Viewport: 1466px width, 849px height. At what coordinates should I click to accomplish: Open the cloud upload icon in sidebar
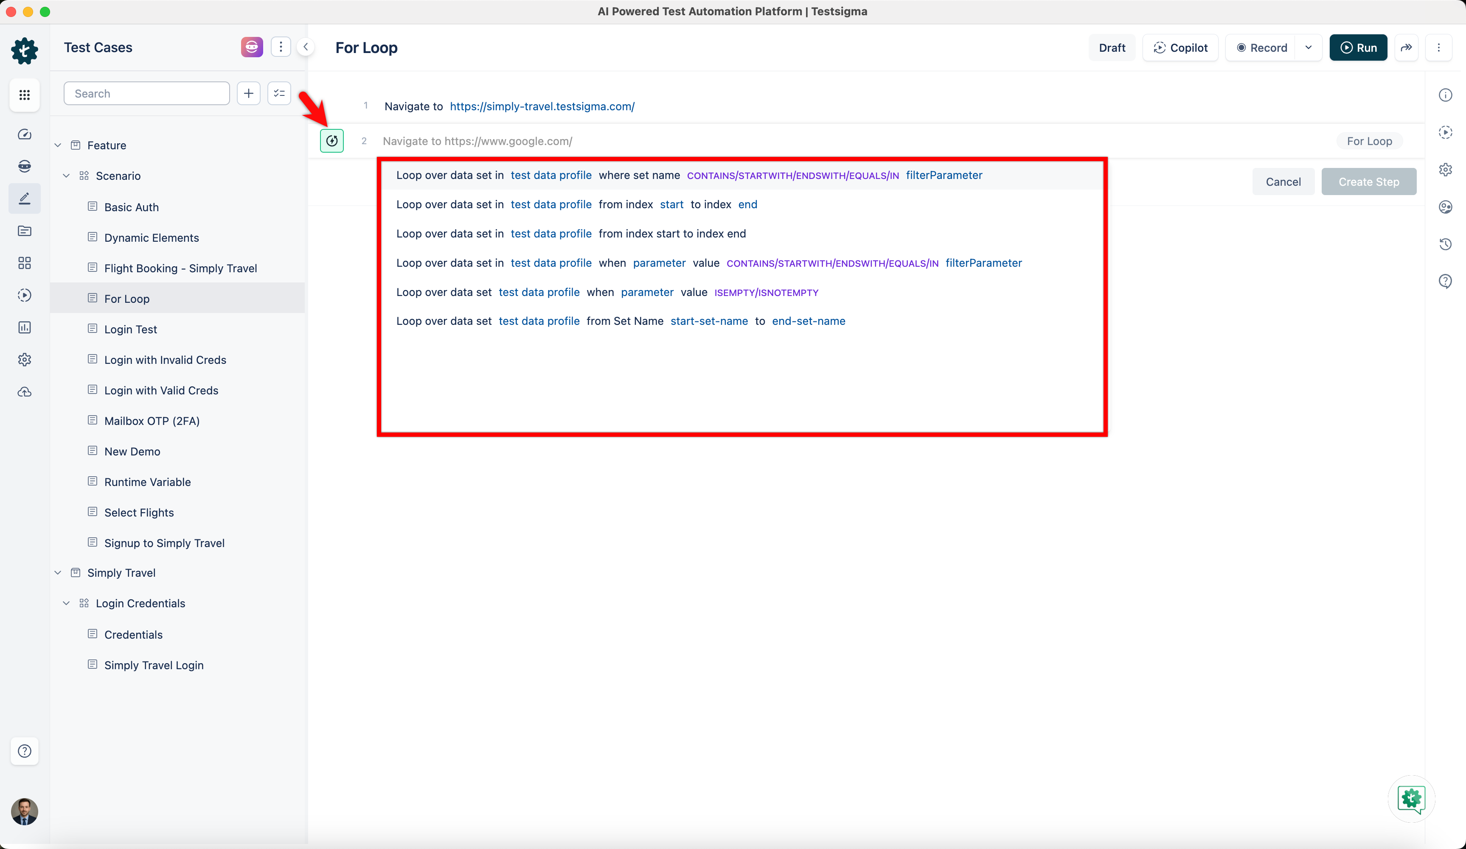click(x=25, y=392)
